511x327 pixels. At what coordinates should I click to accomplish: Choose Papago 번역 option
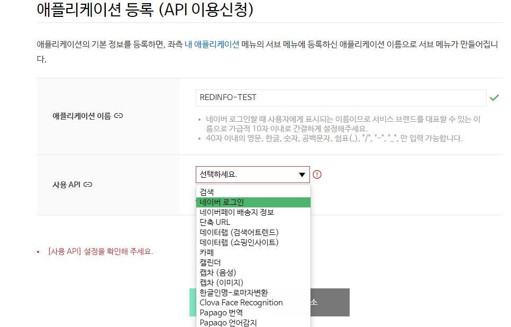[253, 313]
